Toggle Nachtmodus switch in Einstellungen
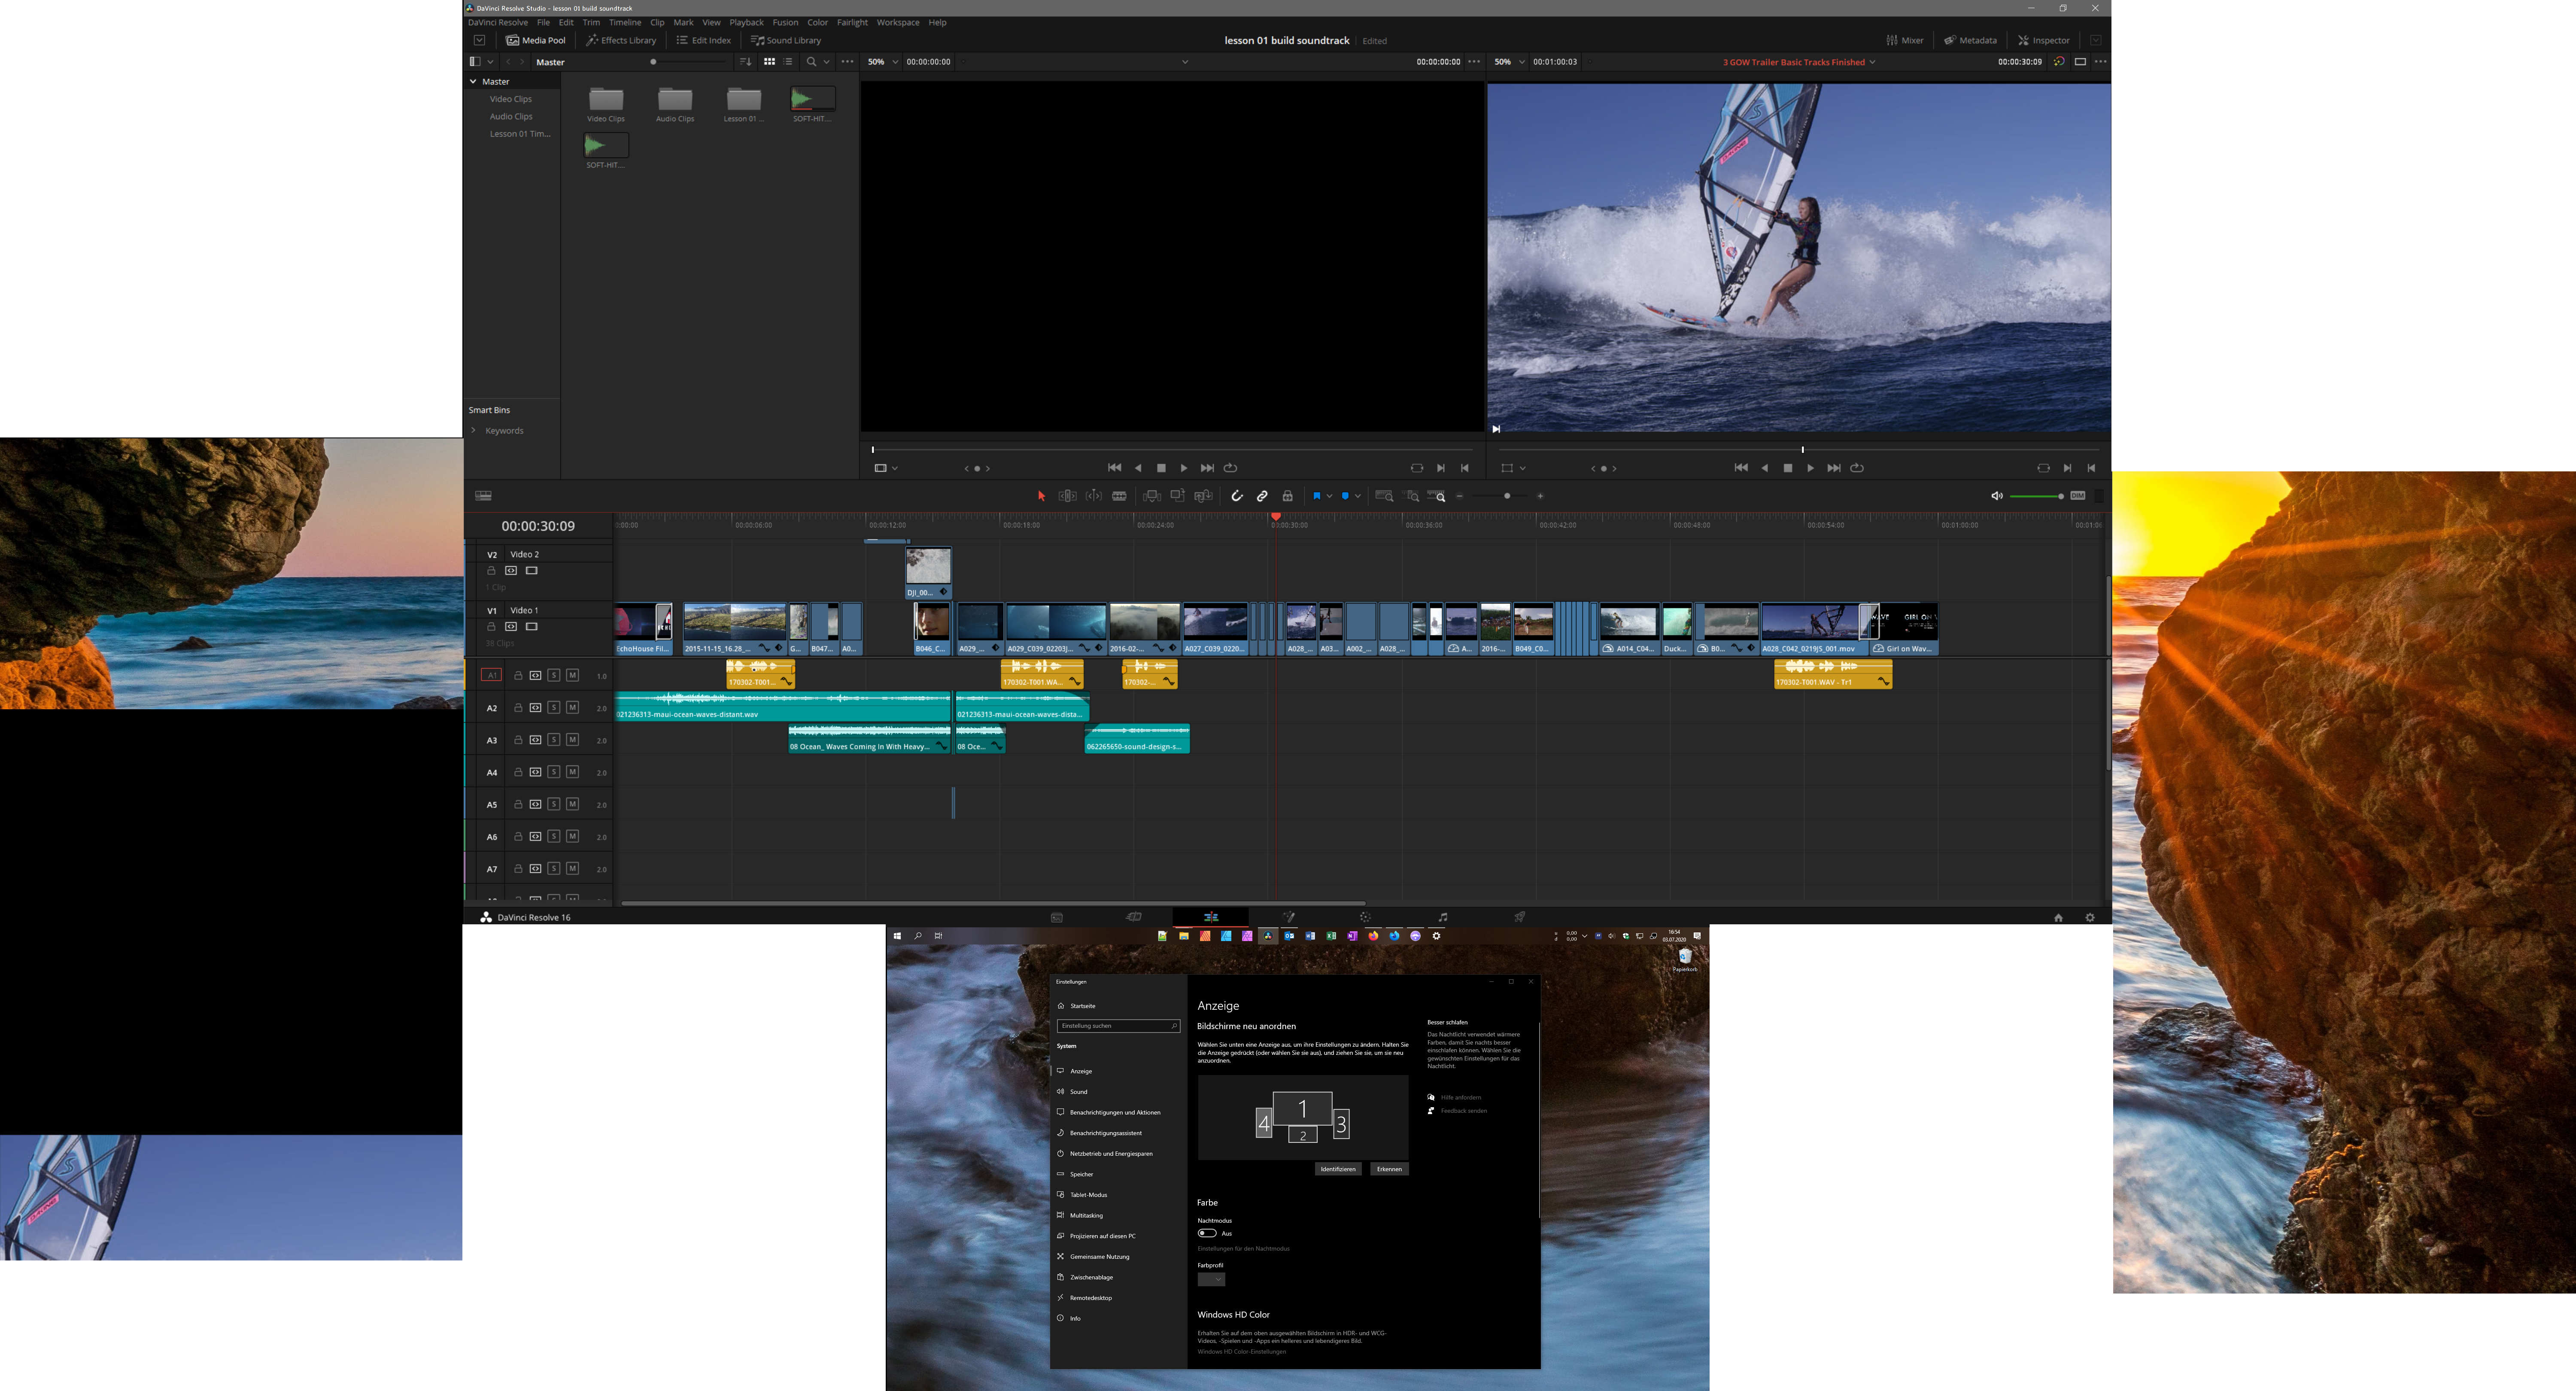 click(1207, 1233)
